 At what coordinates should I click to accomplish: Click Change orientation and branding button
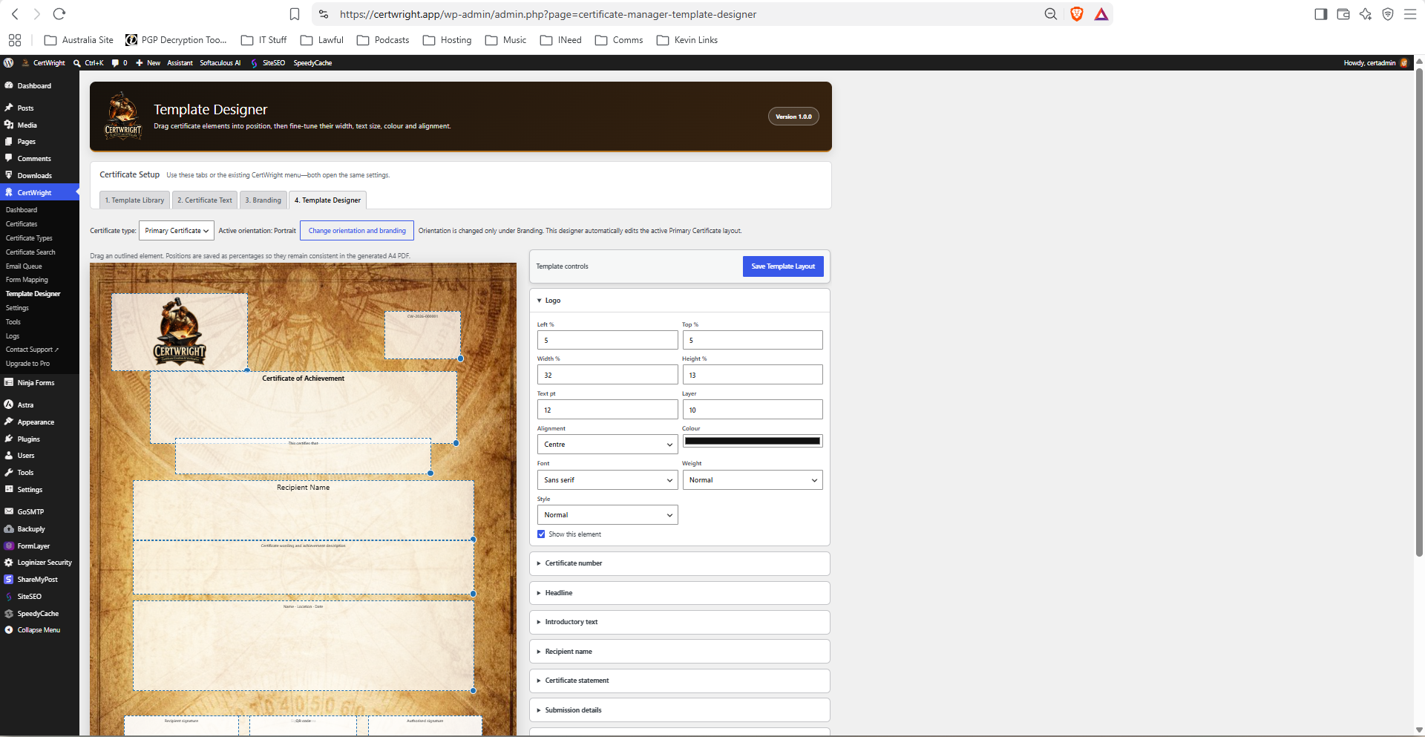click(x=357, y=231)
